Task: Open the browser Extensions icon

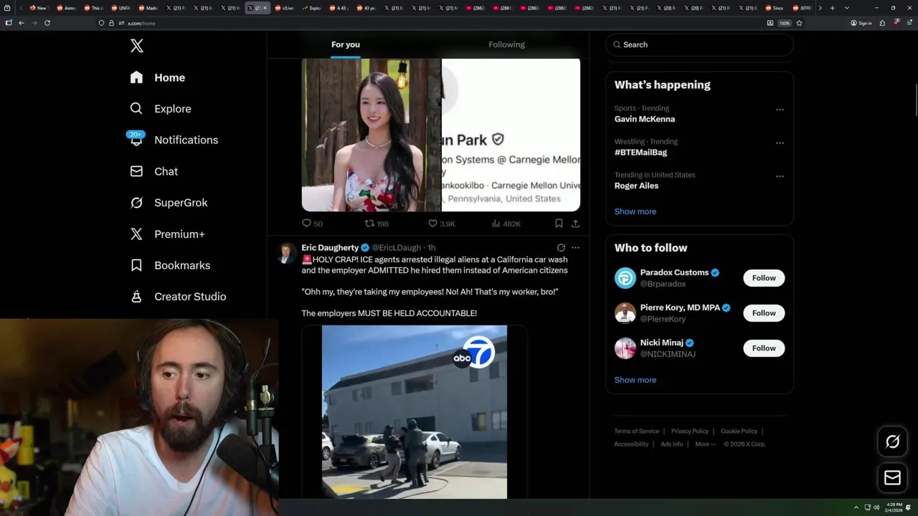Action: point(882,23)
